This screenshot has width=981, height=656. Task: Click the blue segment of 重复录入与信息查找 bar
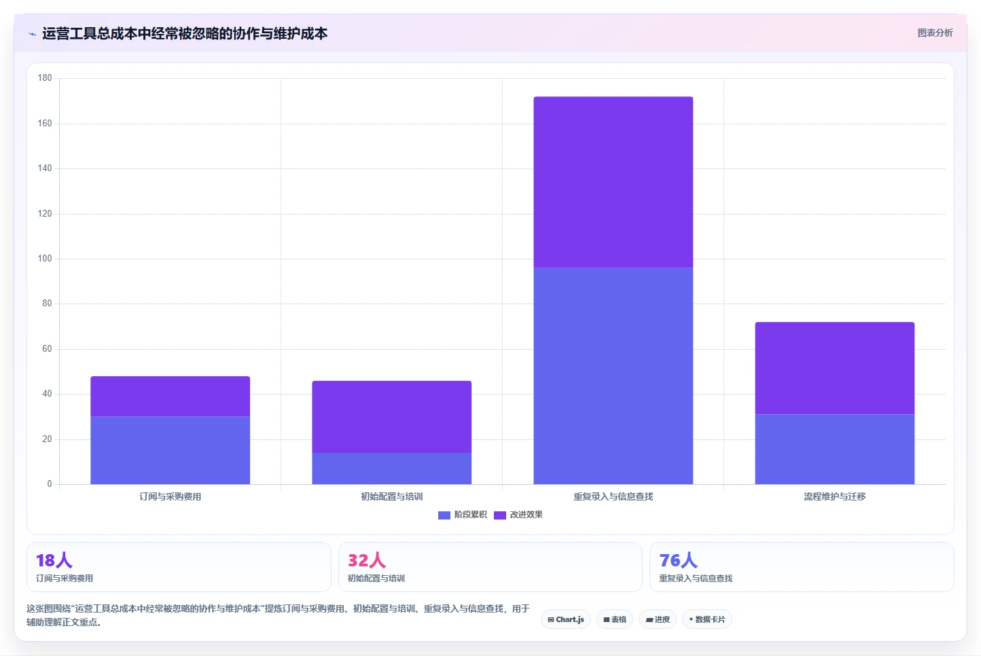613,376
